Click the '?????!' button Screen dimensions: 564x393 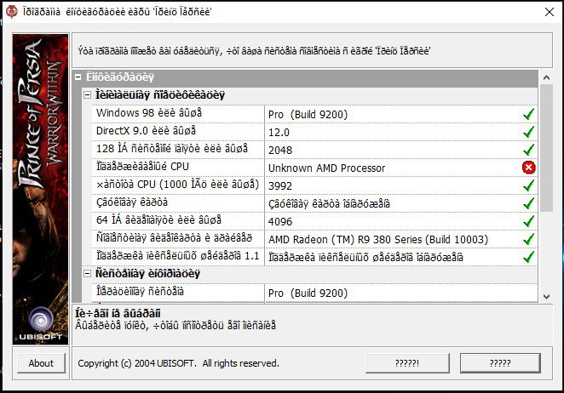point(407,363)
